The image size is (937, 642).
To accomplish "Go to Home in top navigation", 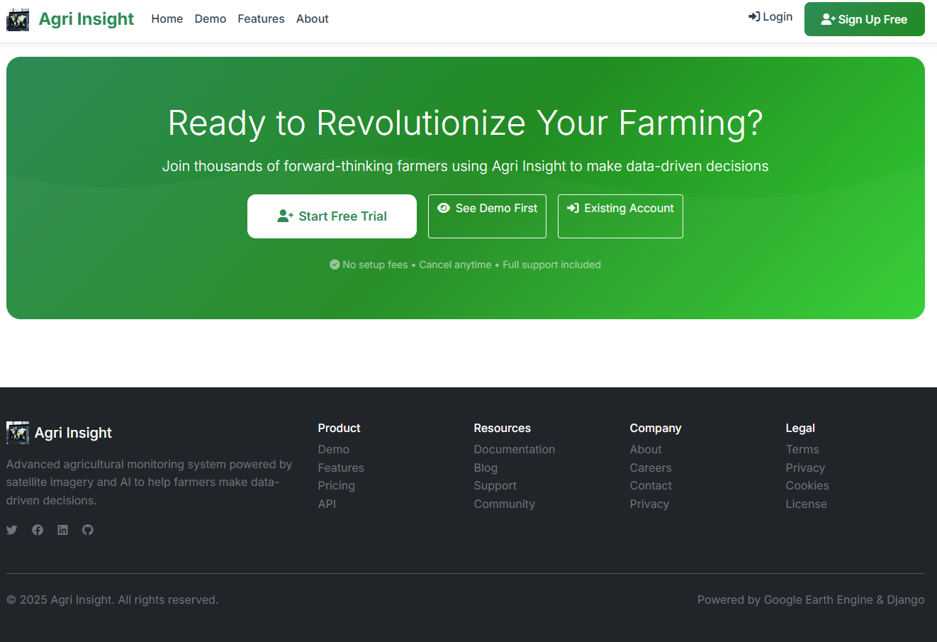I will point(167,19).
